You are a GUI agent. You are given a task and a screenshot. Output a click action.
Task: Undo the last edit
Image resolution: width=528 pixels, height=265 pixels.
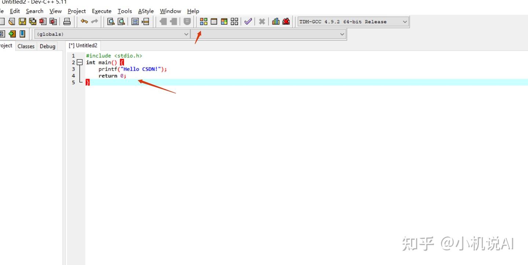coord(84,22)
